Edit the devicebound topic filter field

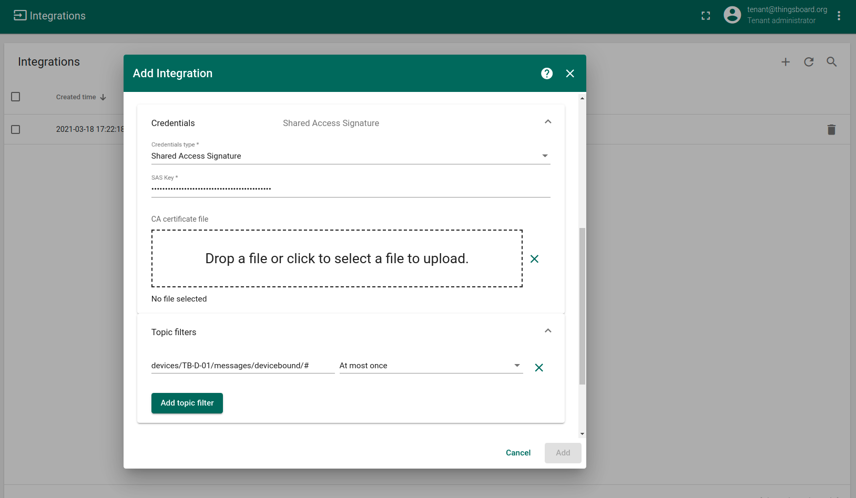click(243, 366)
